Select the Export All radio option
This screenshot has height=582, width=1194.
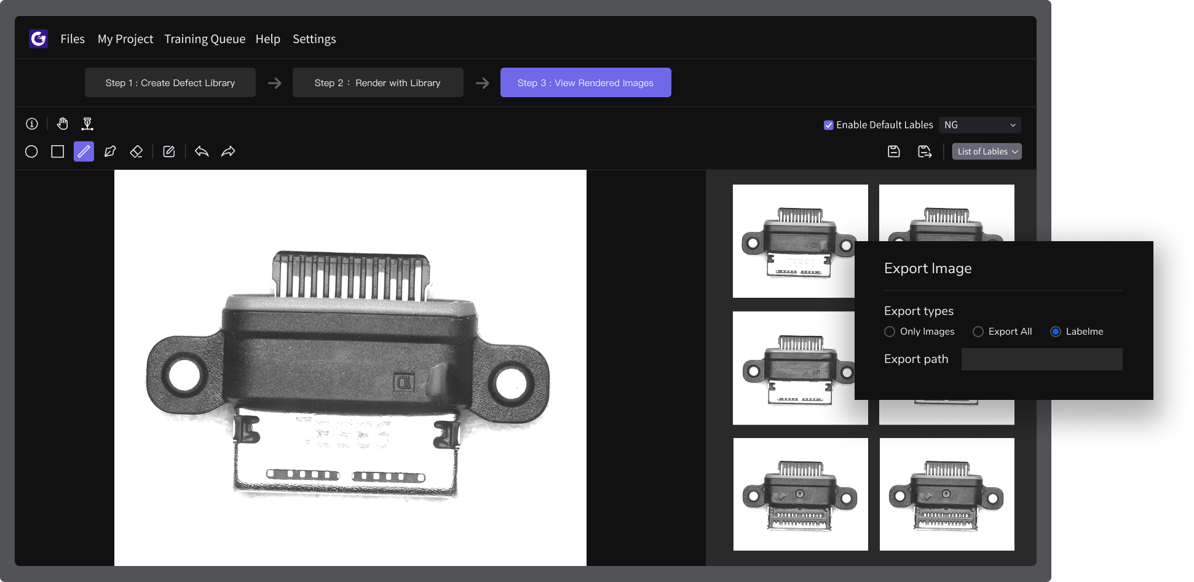coord(978,332)
